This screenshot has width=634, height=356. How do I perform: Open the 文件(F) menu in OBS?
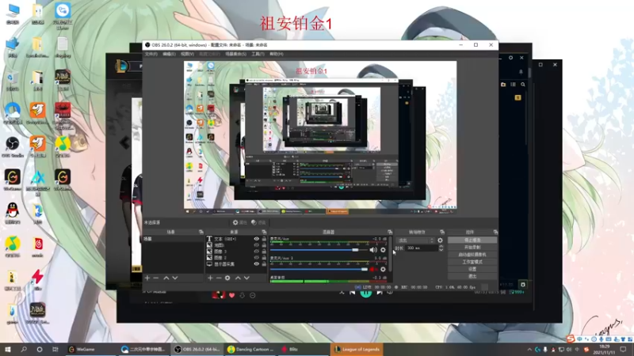(x=151, y=54)
